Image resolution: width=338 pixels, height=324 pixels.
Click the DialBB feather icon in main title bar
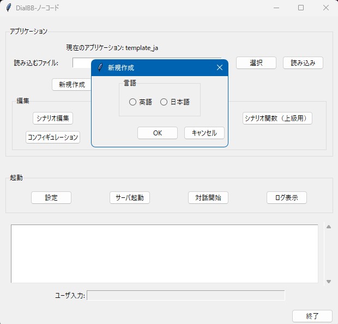pos(8,8)
